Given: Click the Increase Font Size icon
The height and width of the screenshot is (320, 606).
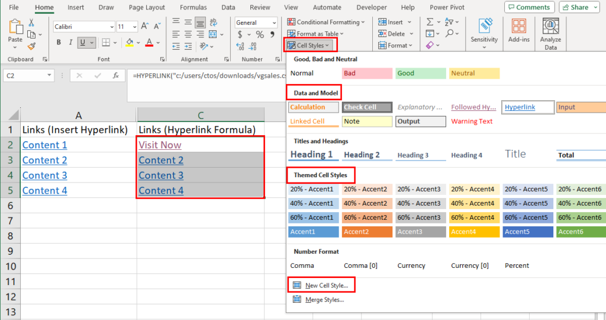Looking at the screenshot, I should coord(144,26).
